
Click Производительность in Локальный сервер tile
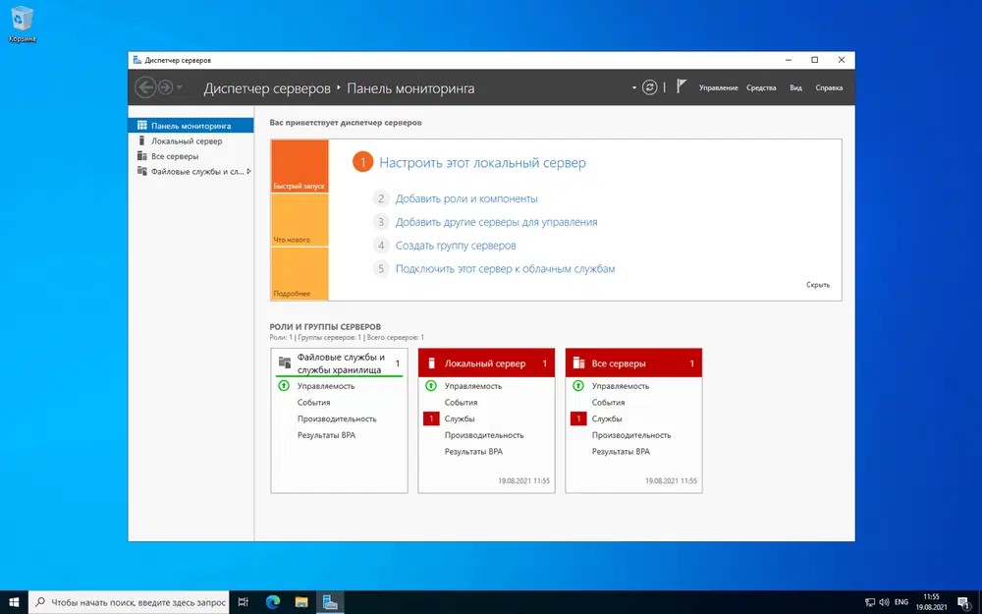tap(483, 435)
